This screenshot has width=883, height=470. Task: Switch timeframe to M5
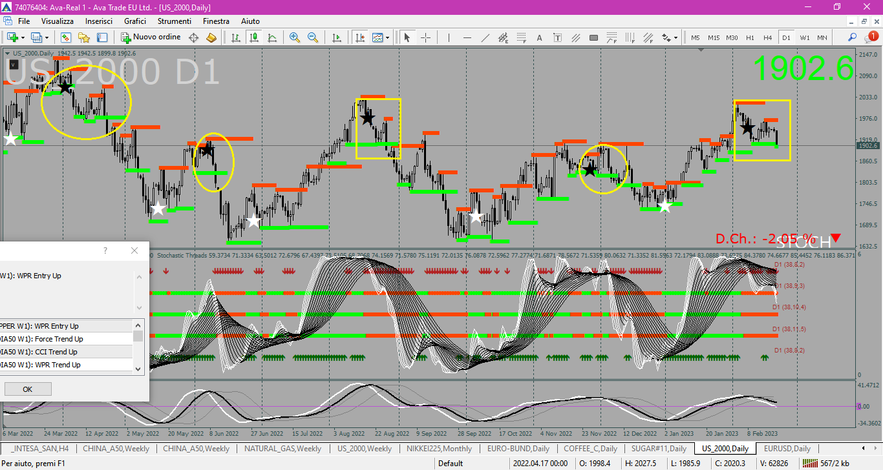pyautogui.click(x=696, y=37)
